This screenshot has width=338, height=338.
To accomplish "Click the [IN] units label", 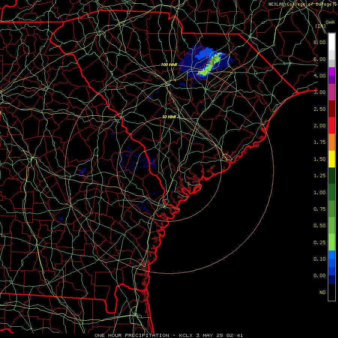I will click(x=320, y=26).
